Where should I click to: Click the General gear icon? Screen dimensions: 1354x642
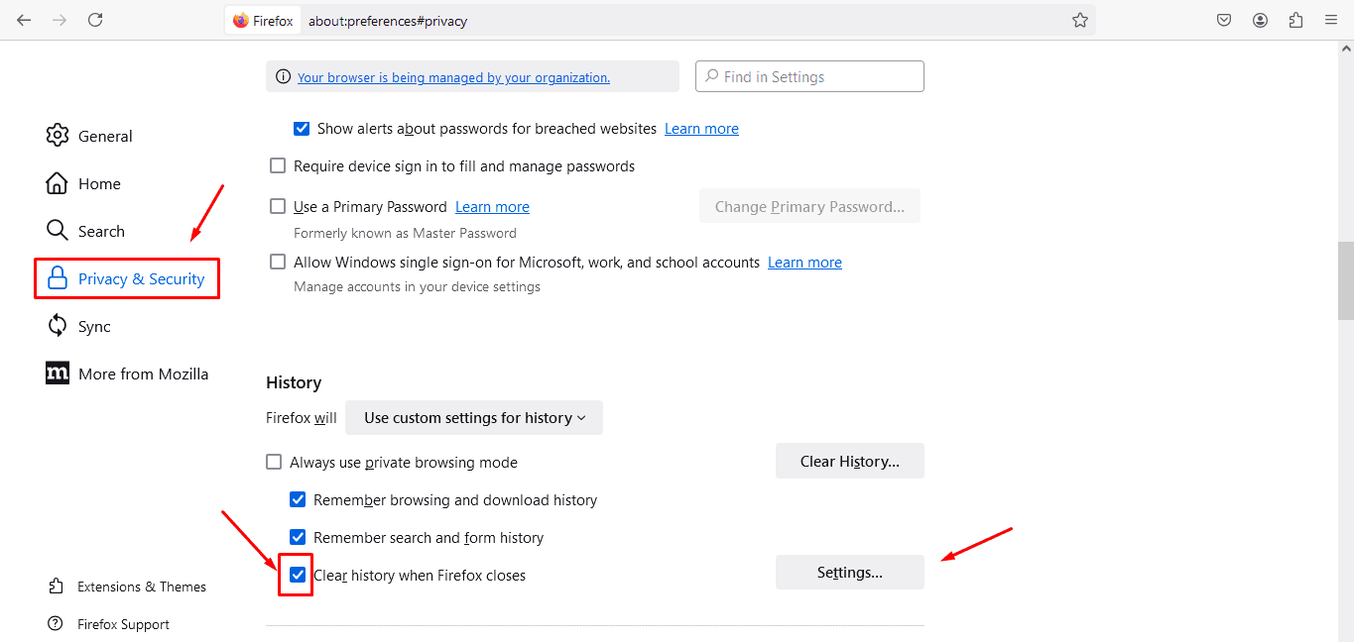pyautogui.click(x=58, y=136)
